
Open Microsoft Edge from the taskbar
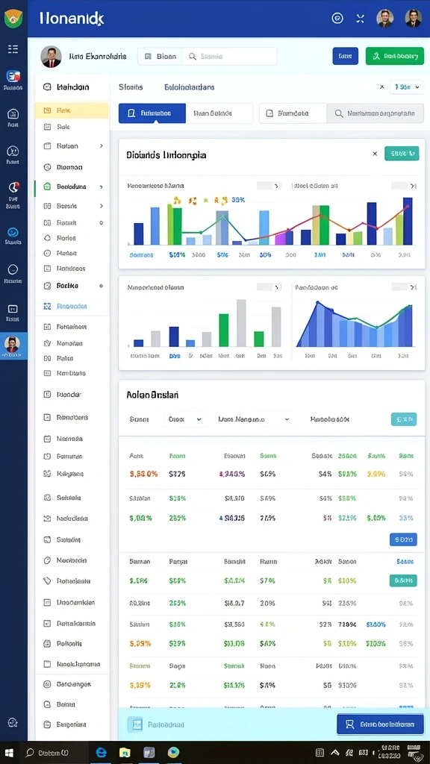tap(102, 752)
